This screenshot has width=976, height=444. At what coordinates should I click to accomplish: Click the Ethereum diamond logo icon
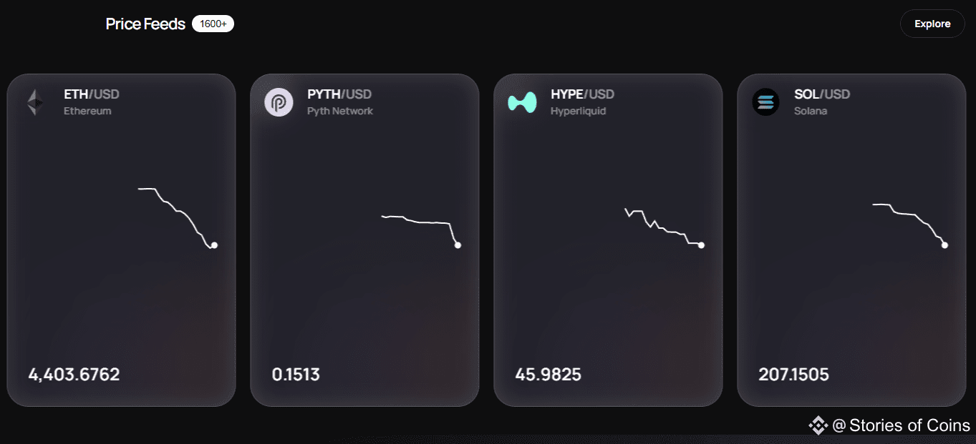[35, 102]
